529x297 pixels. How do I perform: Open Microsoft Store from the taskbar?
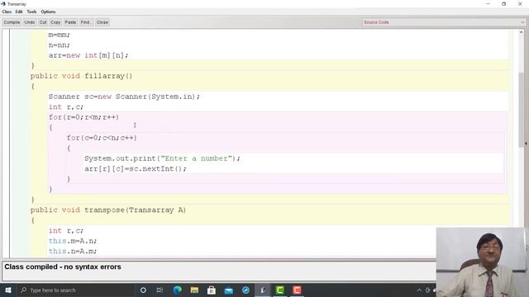click(x=212, y=290)
